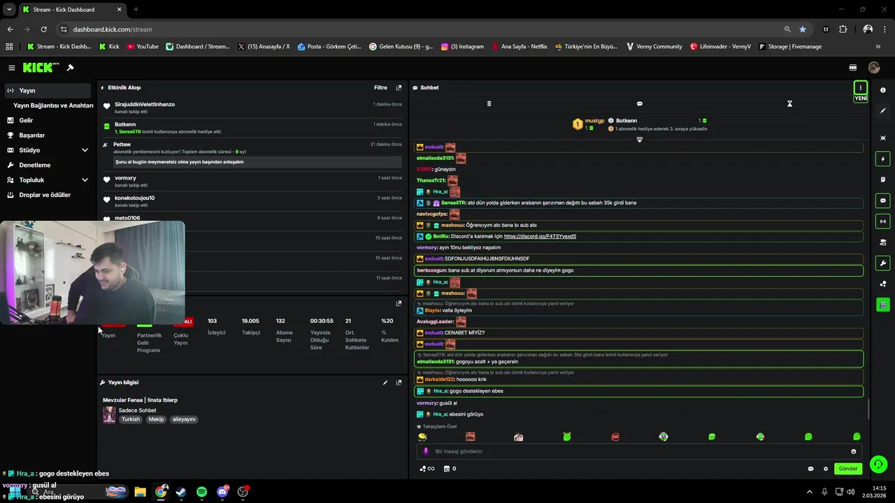
Task: Click the Mekip tag
Action: (156, 419)
